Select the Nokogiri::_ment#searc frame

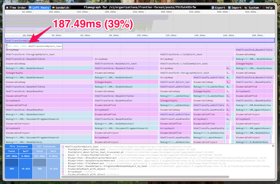click(x=209, y=138)
